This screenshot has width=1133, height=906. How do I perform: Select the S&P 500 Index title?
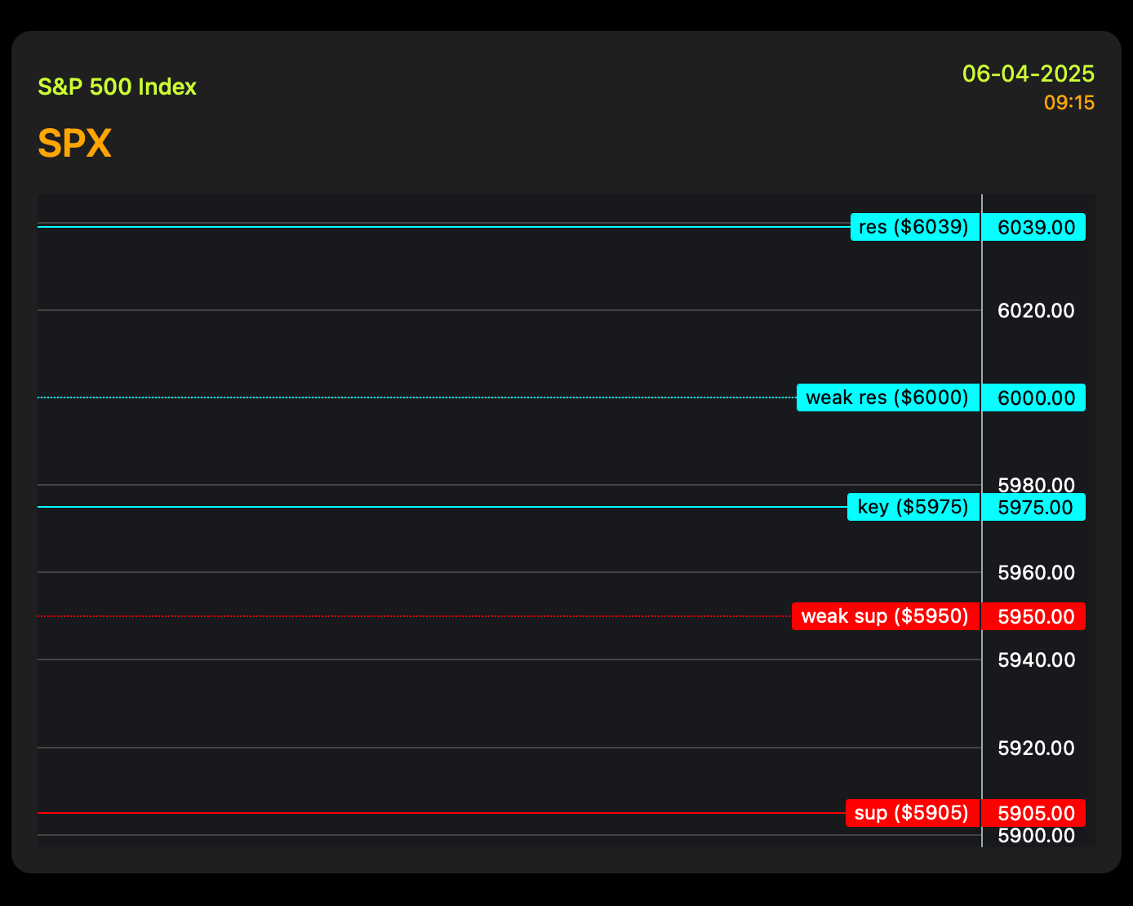tap(118, 87)
